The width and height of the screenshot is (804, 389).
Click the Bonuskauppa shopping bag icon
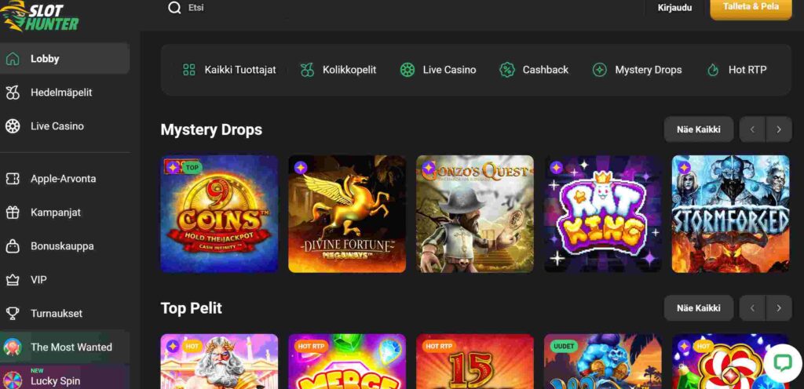click(13, 246)
